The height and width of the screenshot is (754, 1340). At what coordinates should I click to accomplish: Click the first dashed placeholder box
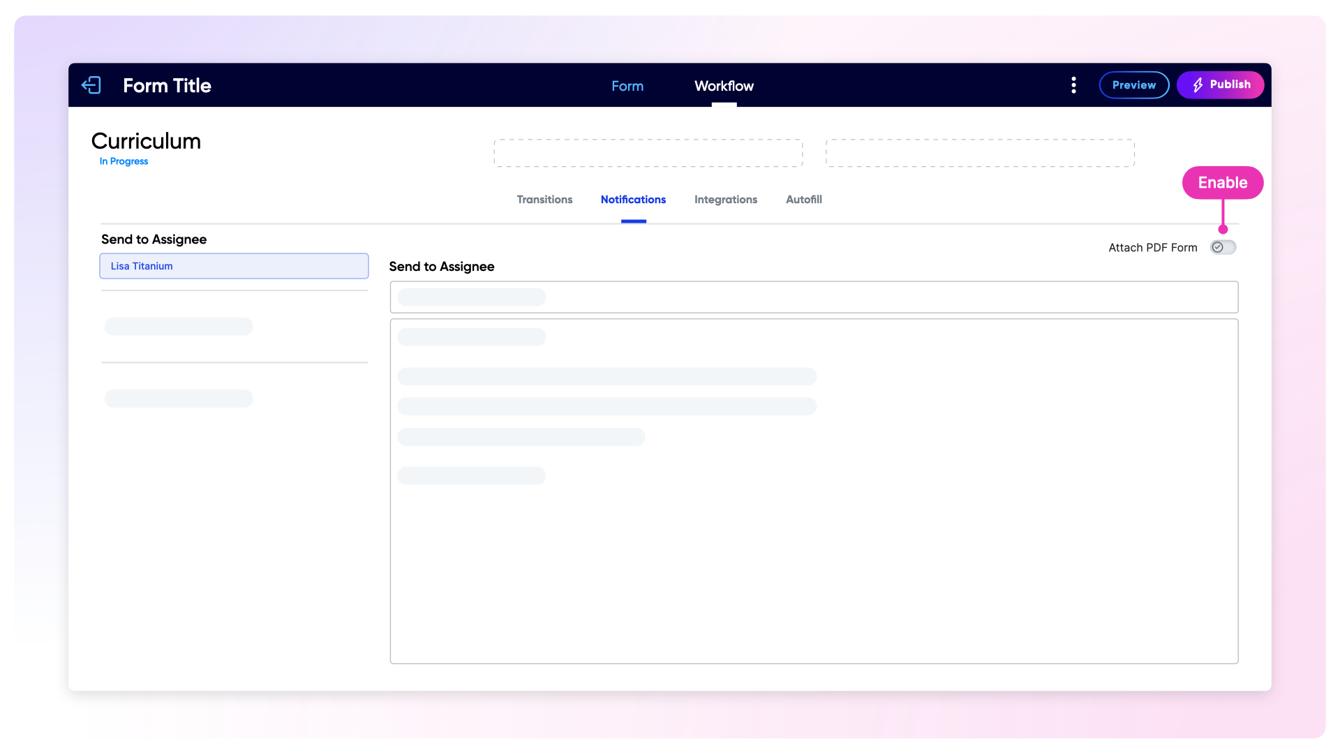tap(648, 153)
